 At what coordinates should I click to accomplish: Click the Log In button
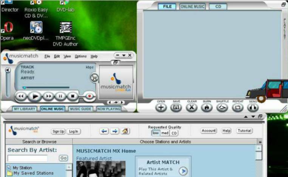[74, 131]
